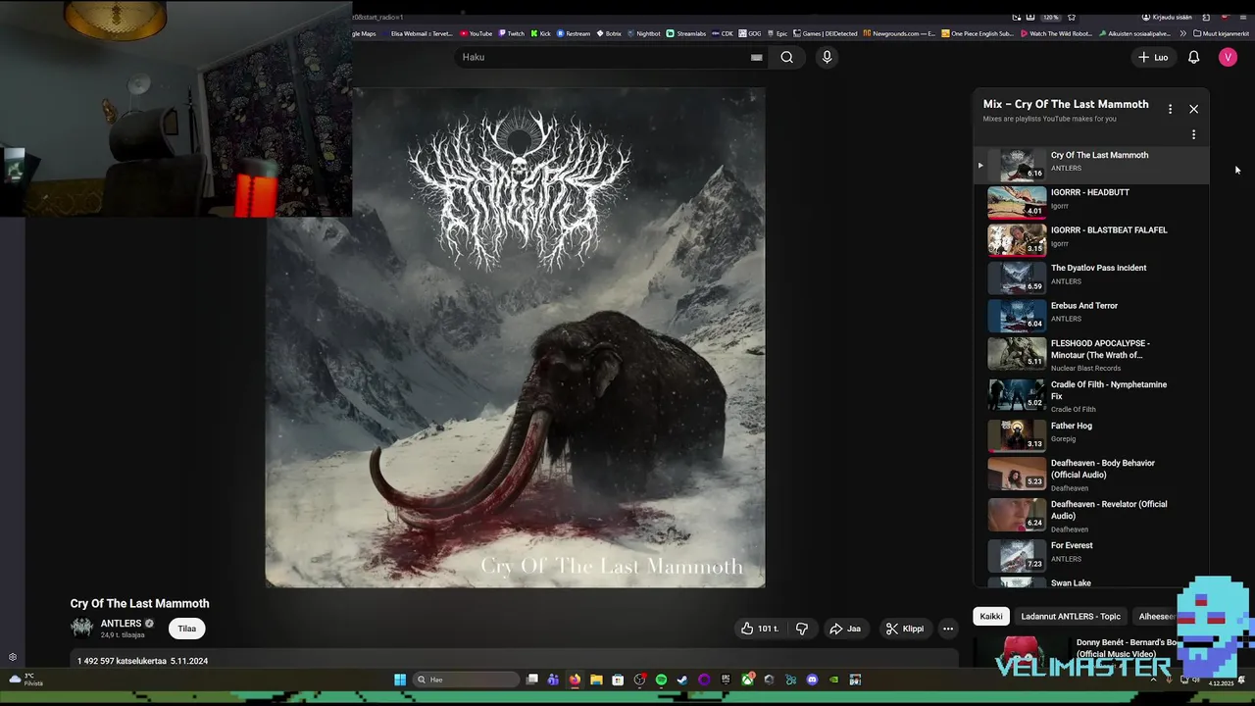Open the Twitch bookmark
This screenshot has width=1255, height=706.
[x=511, y=33]
